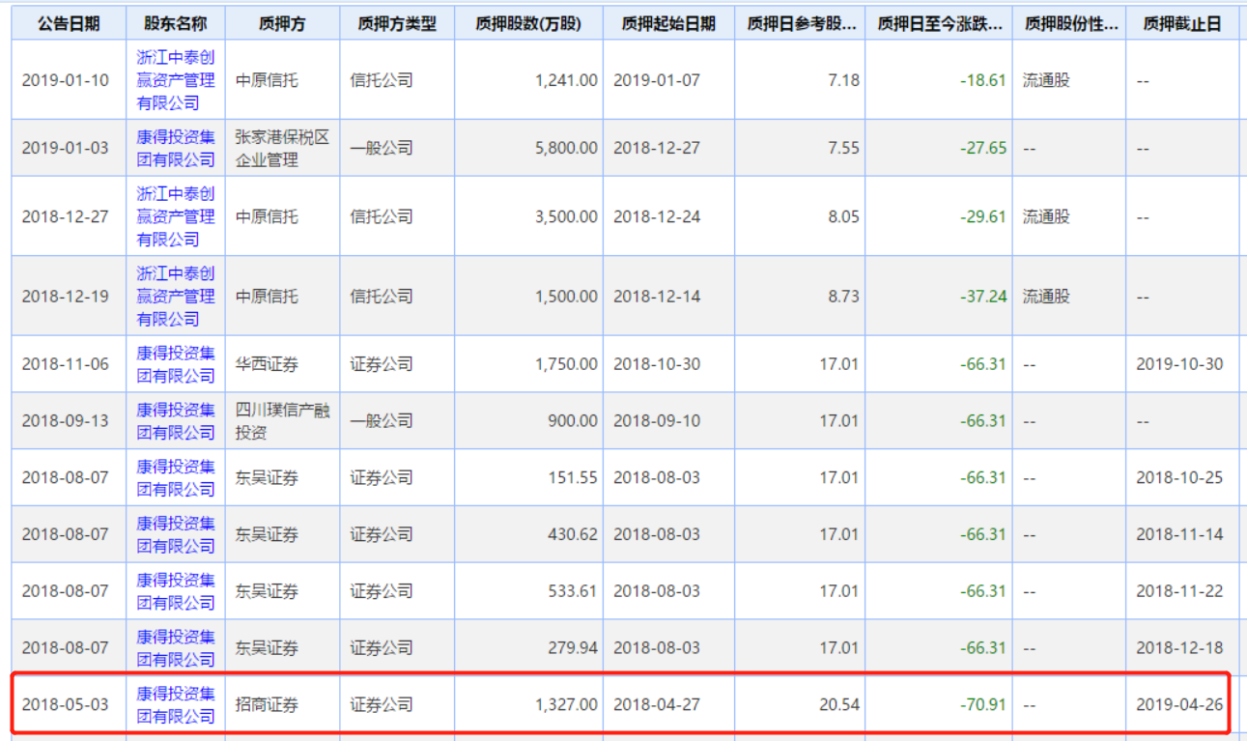Open 康得投资集团 link in the 华西证券 row
The height and width of the screenshot is (741, 1247).
176,364
